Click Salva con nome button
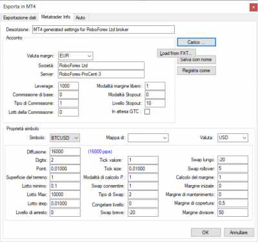This screenshot has width=258, height=242. click(x=196, y=60)
